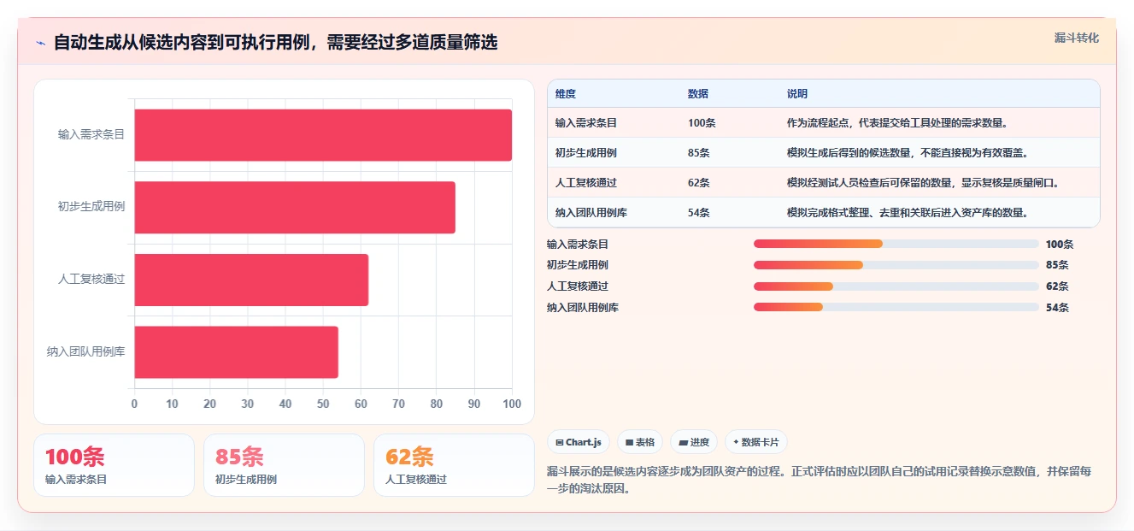
Task: Select the 数据卡片 chip
Action: click(x=755, y=442)
